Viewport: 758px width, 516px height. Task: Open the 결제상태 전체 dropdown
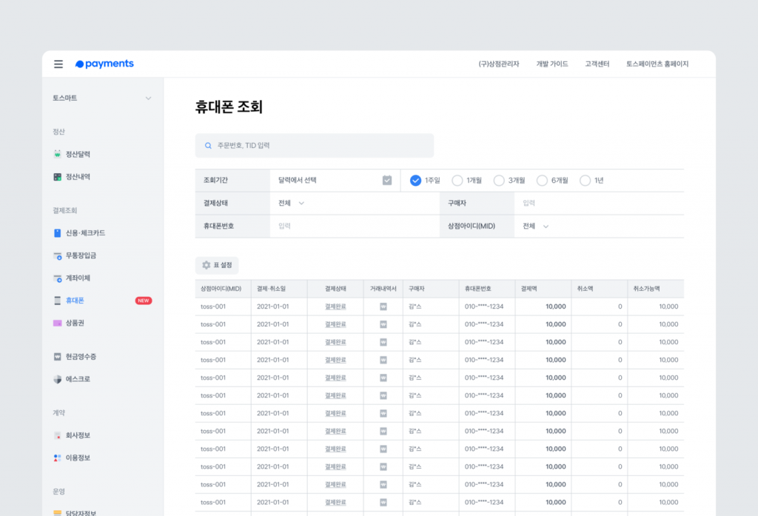click(x=291, y=203)
